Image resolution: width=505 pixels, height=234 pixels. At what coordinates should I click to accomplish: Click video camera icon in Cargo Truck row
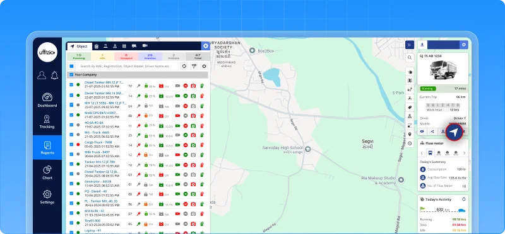tap(177, 145)
